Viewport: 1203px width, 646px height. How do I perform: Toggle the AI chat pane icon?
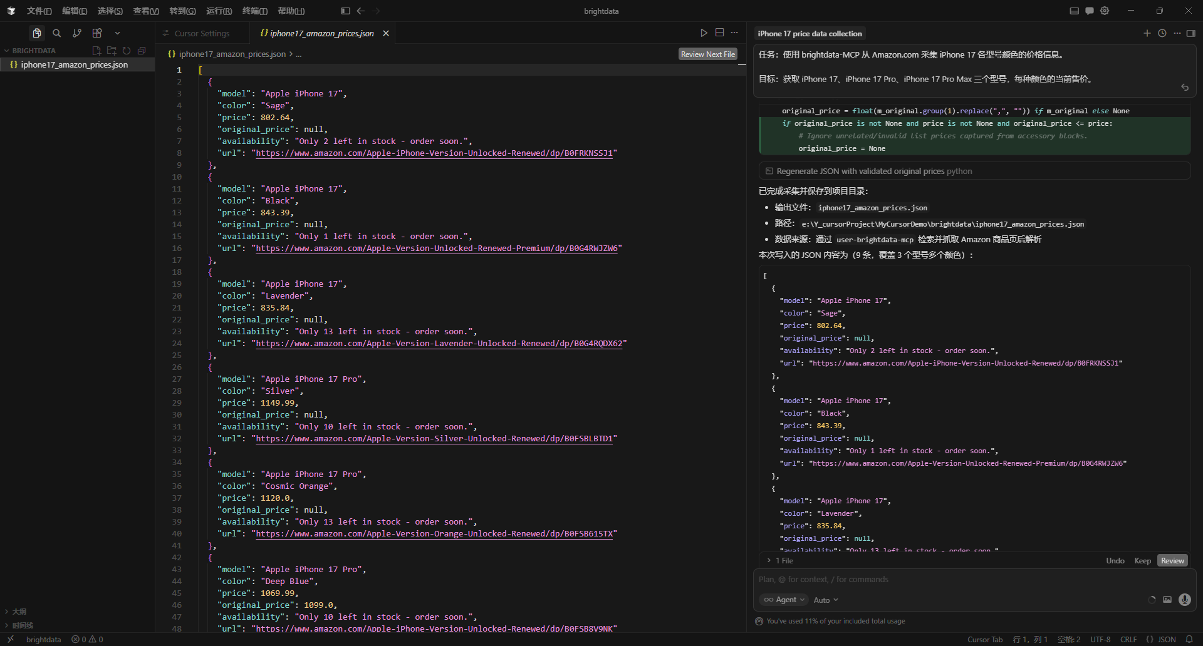[x=1090, y=11]
